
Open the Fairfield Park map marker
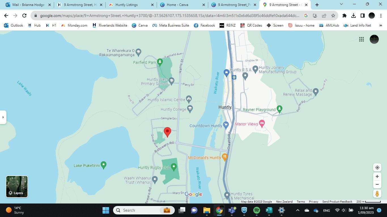tap(160, 62)
